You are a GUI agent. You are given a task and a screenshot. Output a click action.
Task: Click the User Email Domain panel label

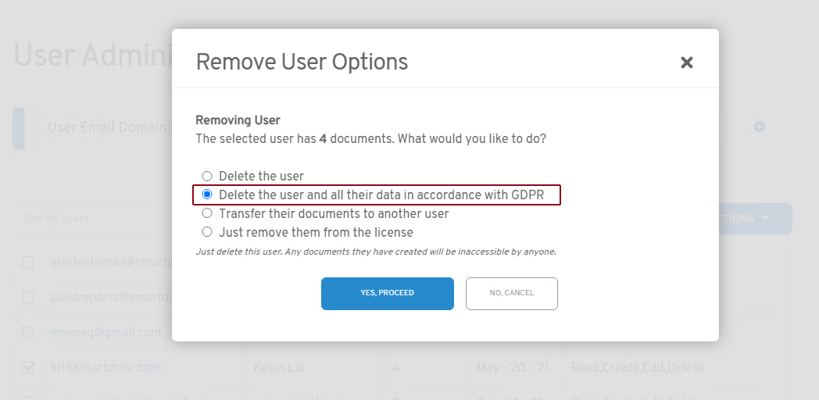(107, 127)
